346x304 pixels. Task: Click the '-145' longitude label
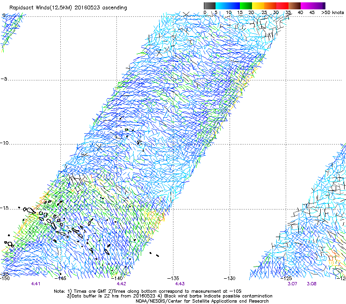point(60,278)
